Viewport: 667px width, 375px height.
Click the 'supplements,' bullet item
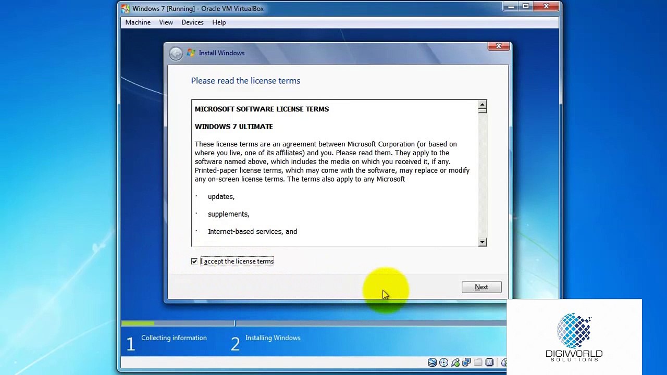[x=228, y=214]
